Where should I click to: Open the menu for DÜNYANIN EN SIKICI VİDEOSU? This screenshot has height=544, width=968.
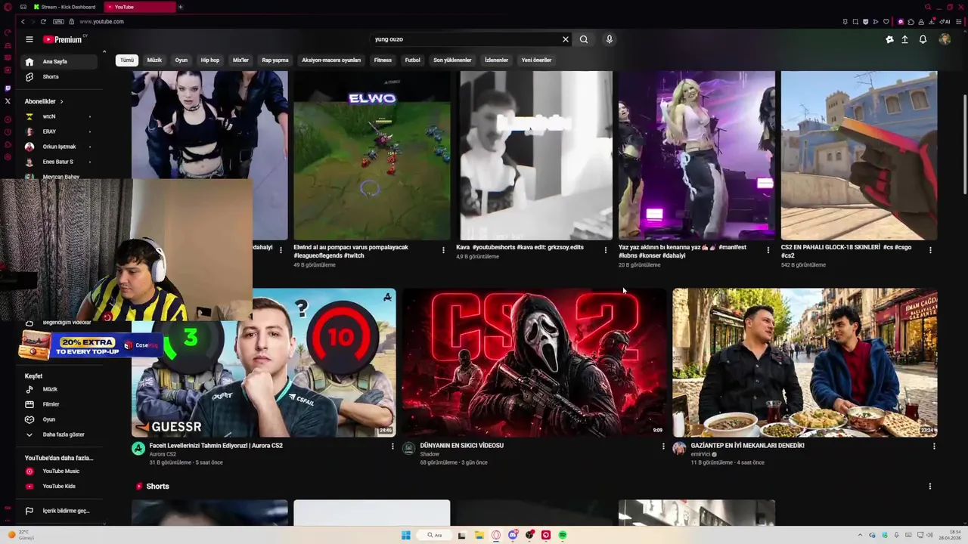663,447
